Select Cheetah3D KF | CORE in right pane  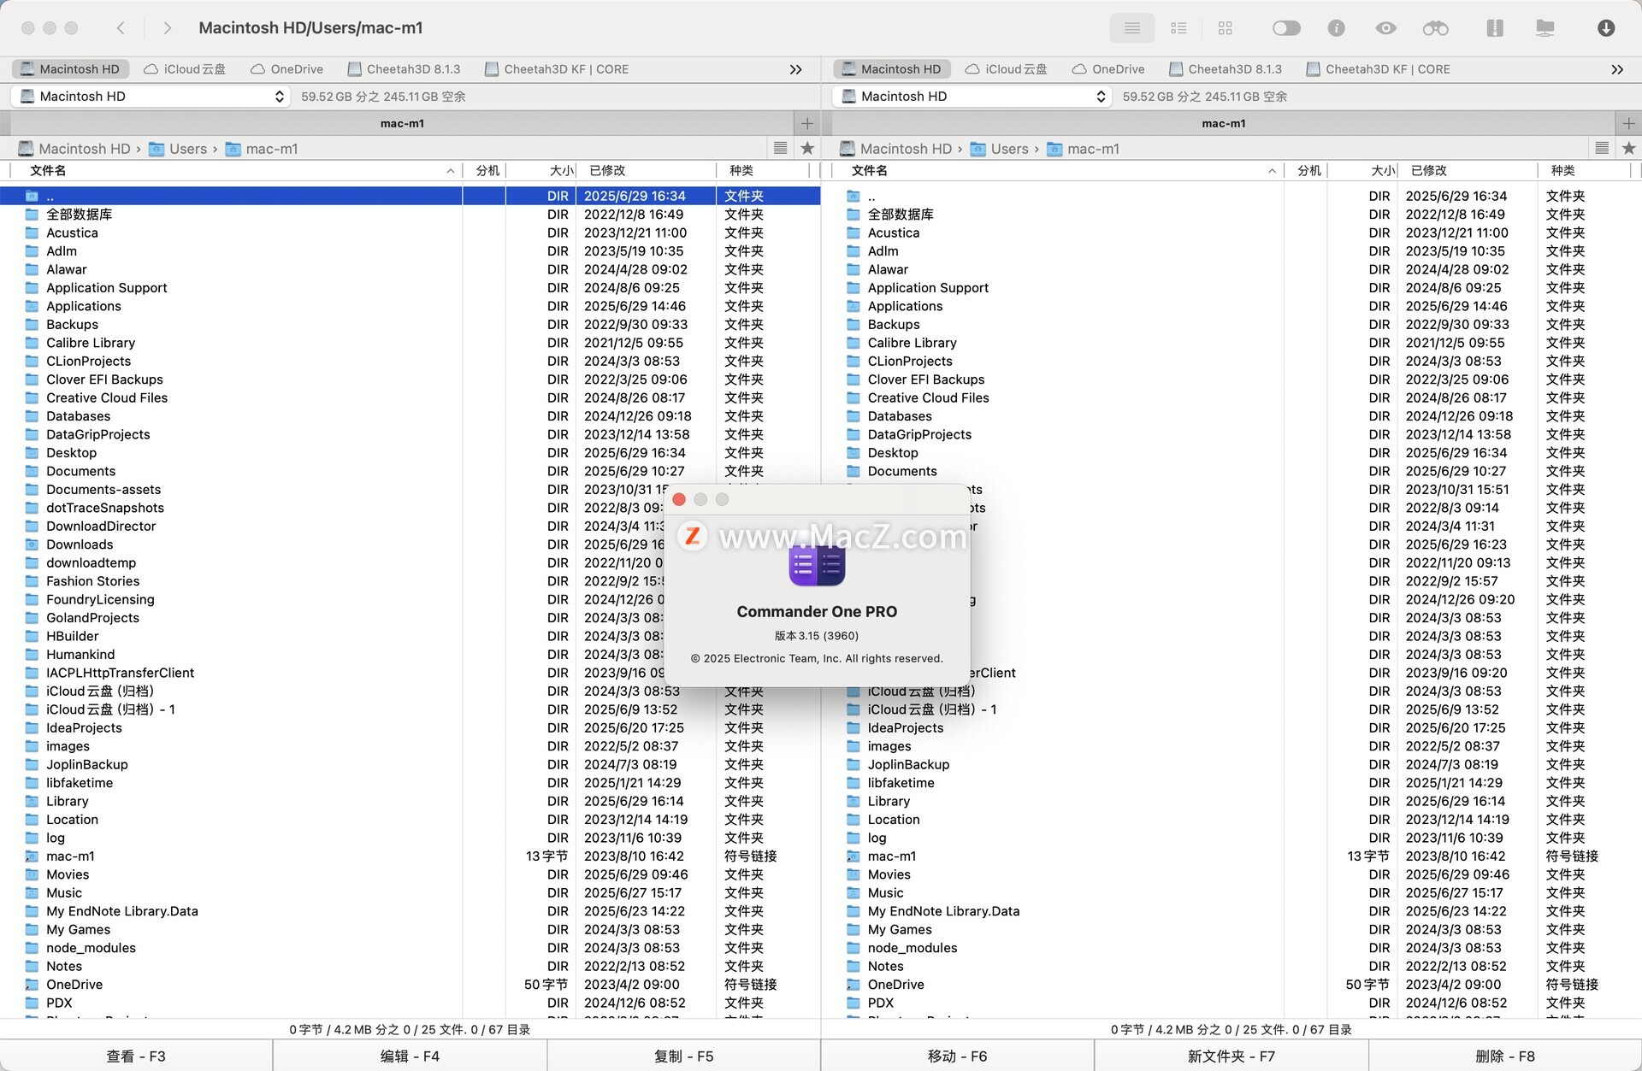tap(1378, 69)
